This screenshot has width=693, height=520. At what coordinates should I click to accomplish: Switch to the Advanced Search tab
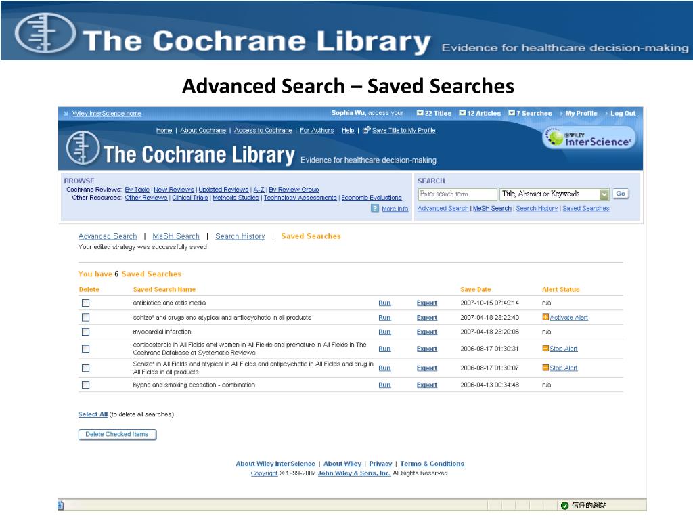coord(108,236)
